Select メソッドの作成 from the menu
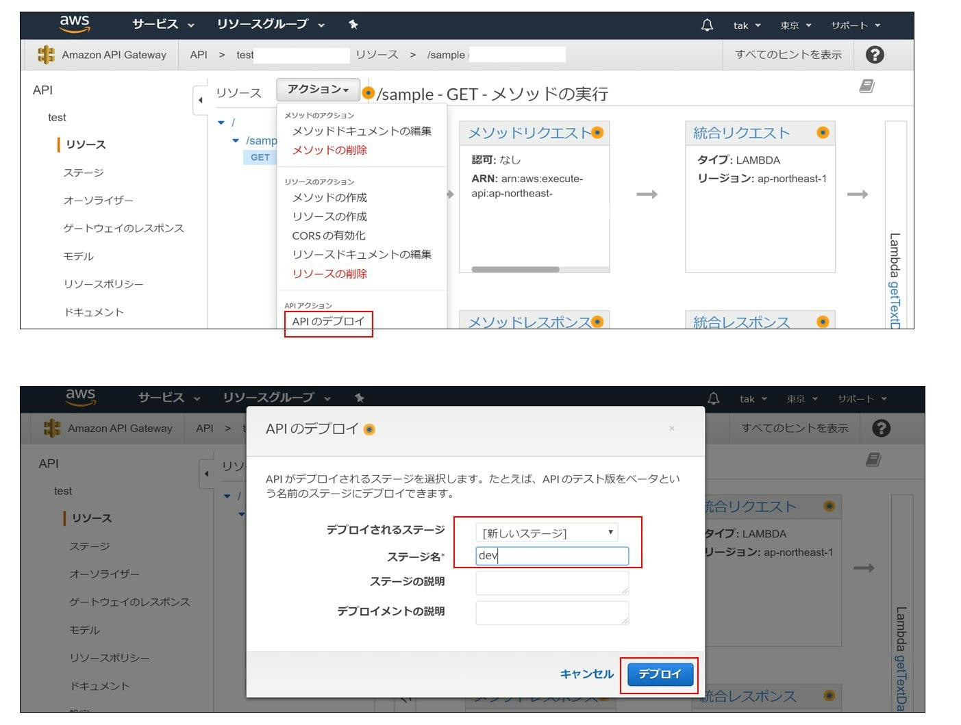Screen dimensions: 961x725 329,197
